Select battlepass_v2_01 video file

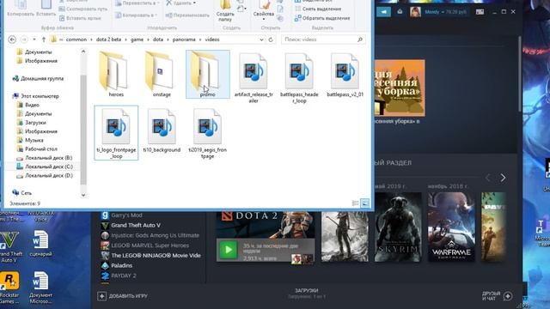coord(345,75)
